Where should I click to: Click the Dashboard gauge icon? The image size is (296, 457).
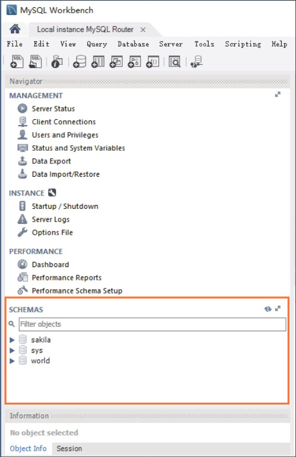pyautogui.click(x=23, y=264)
